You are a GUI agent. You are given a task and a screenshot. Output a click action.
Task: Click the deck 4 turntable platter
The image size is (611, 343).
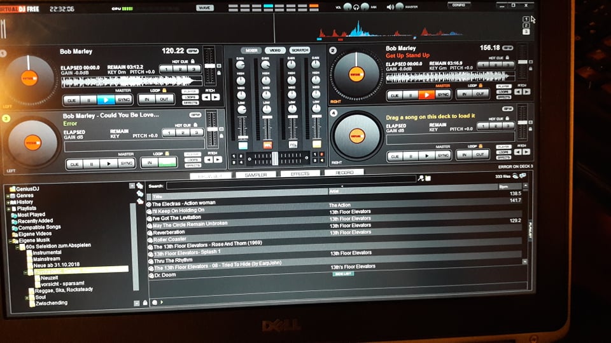(356, 136)
